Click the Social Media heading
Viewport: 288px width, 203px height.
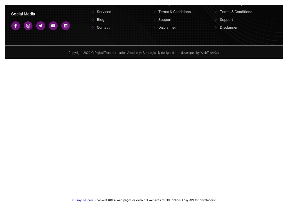(23, 14)
